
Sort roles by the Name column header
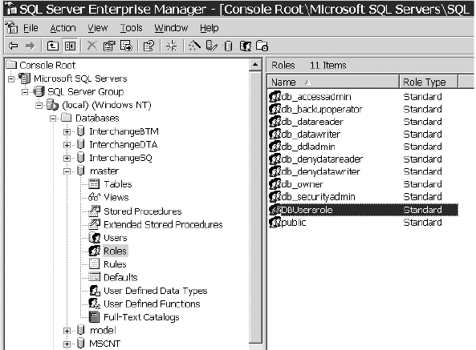[333, 82]
